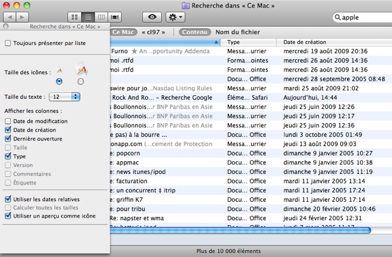Viewport: 392px width, 257px height.
Task: Click date lundi 3 octobre 2005 01:49
Action: 322,135
